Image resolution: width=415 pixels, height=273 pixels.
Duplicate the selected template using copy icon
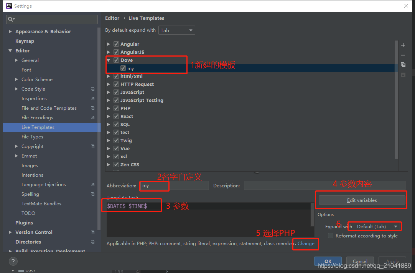[403, 65]
